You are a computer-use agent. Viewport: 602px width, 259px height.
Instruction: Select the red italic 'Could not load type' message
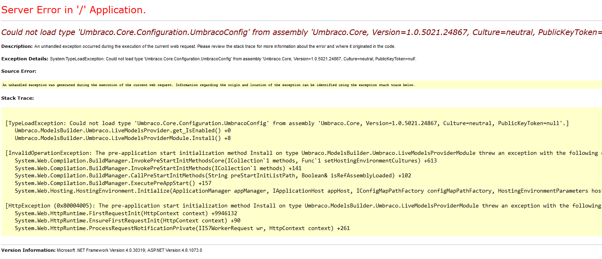[x=301, y=33]
